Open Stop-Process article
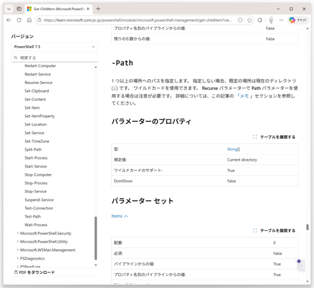 (x=36, y=183)
